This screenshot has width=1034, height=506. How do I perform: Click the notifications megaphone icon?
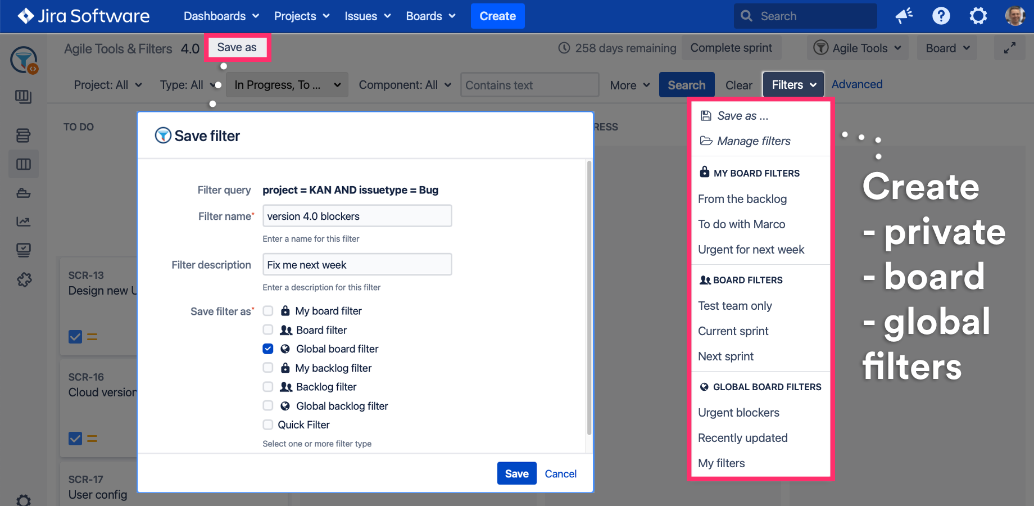coord(904,16)
